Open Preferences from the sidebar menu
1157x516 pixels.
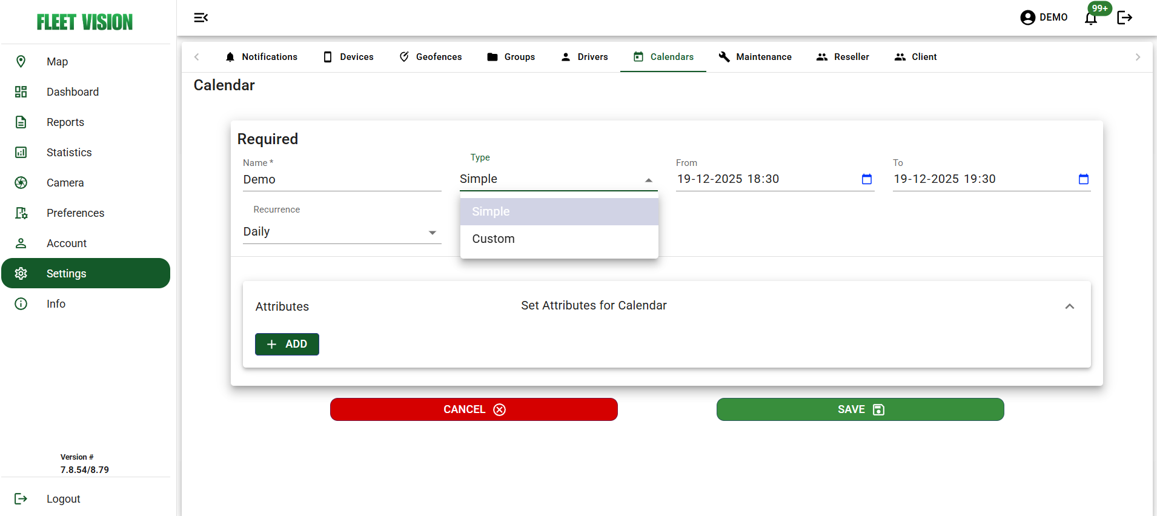[x=85, y=213]
